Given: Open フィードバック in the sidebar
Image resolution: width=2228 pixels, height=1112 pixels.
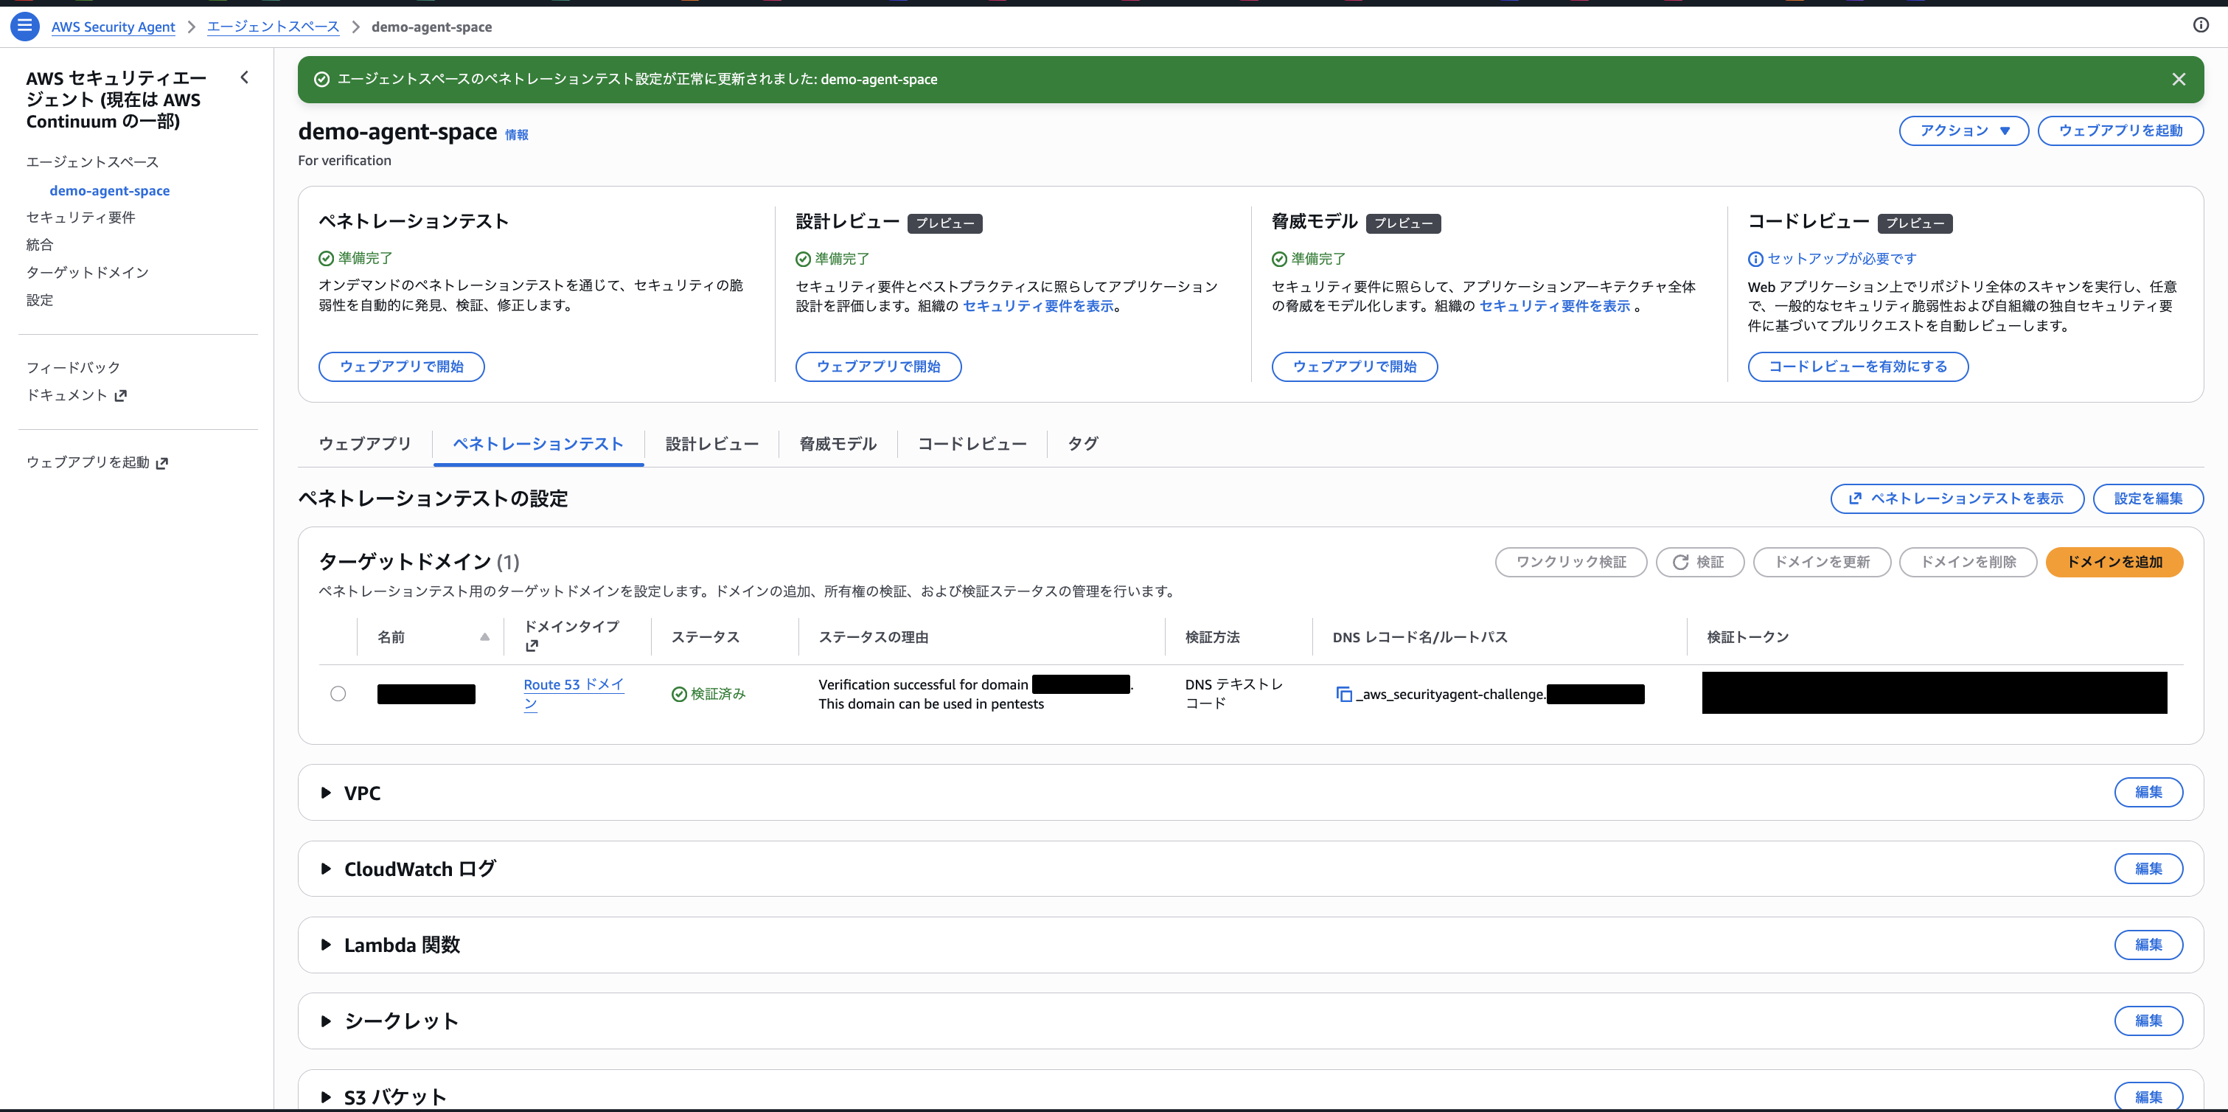Looking at the screenshot, I should click(74, 368).
